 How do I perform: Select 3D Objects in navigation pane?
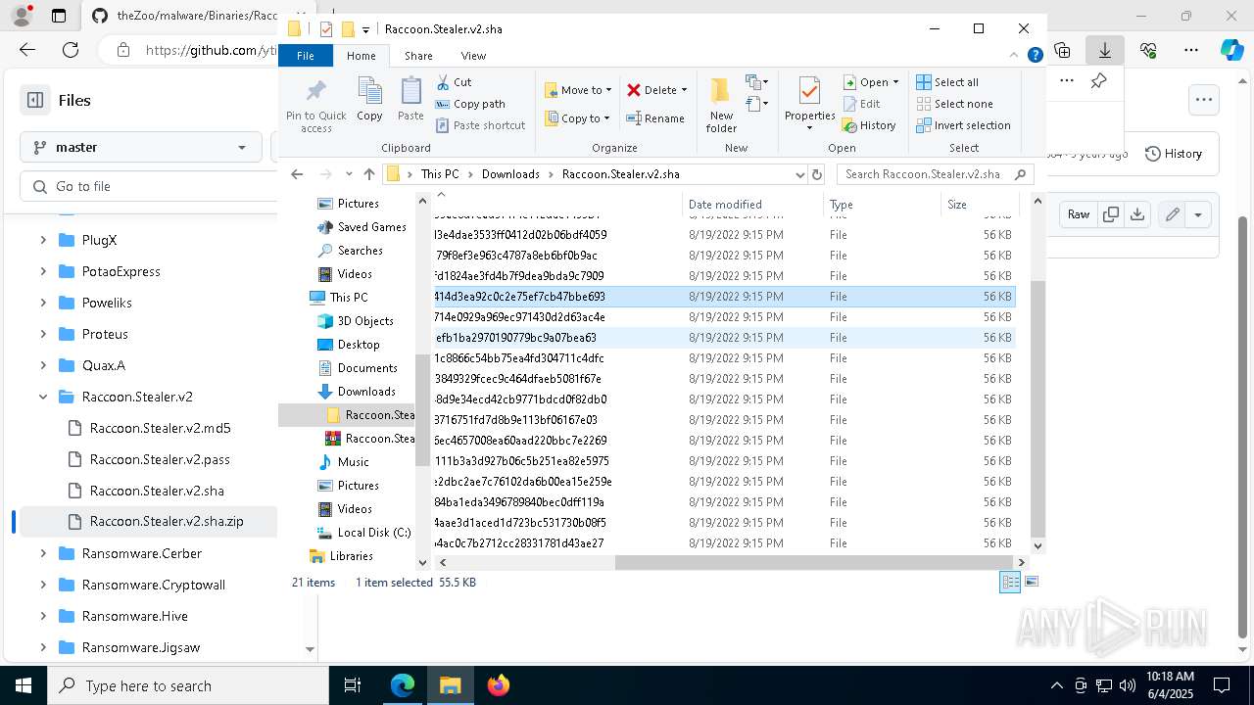click(355, 321)
